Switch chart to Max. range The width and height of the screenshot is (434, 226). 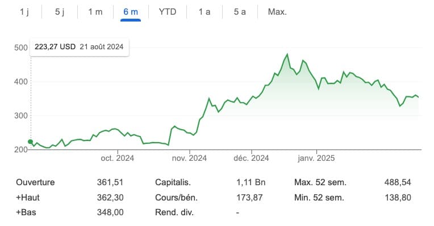click(x=277, y=12)
